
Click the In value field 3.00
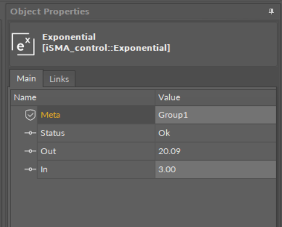point(216,169)
